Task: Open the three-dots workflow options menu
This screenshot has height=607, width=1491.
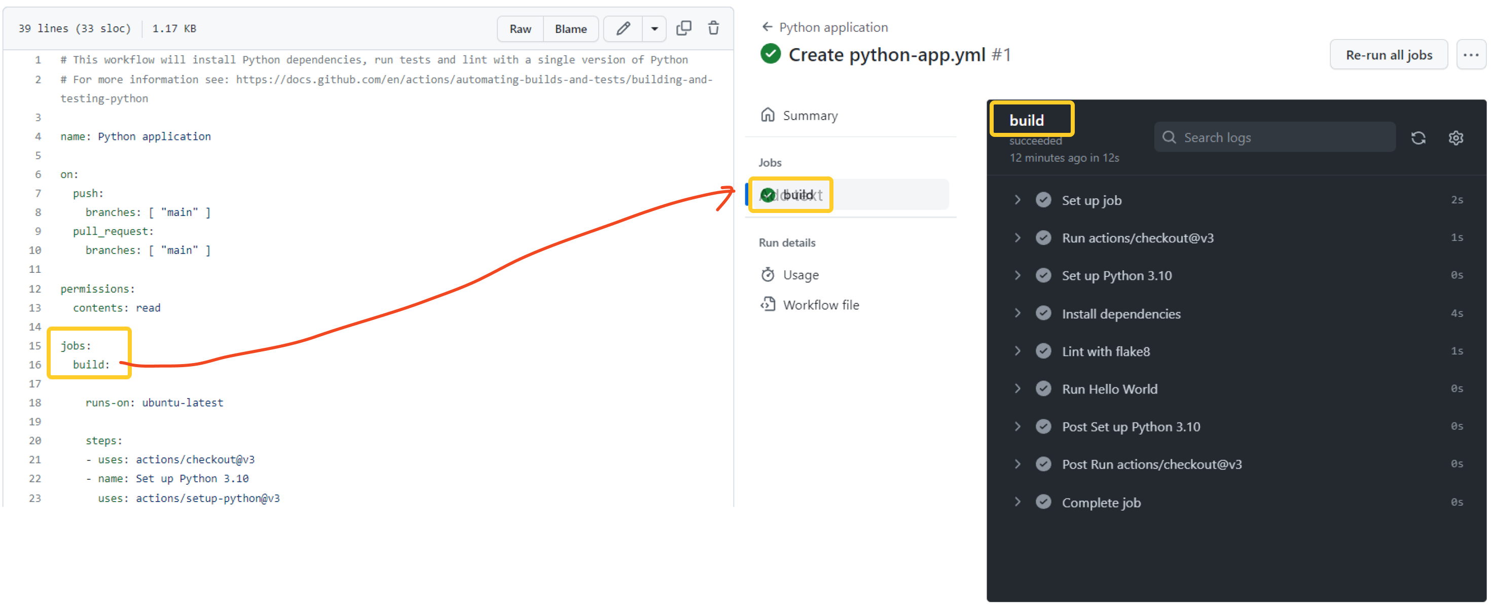Action: tap(1470, 55)
